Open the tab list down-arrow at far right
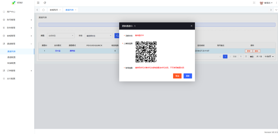The image size is (278, 134). tap(276, 10)
